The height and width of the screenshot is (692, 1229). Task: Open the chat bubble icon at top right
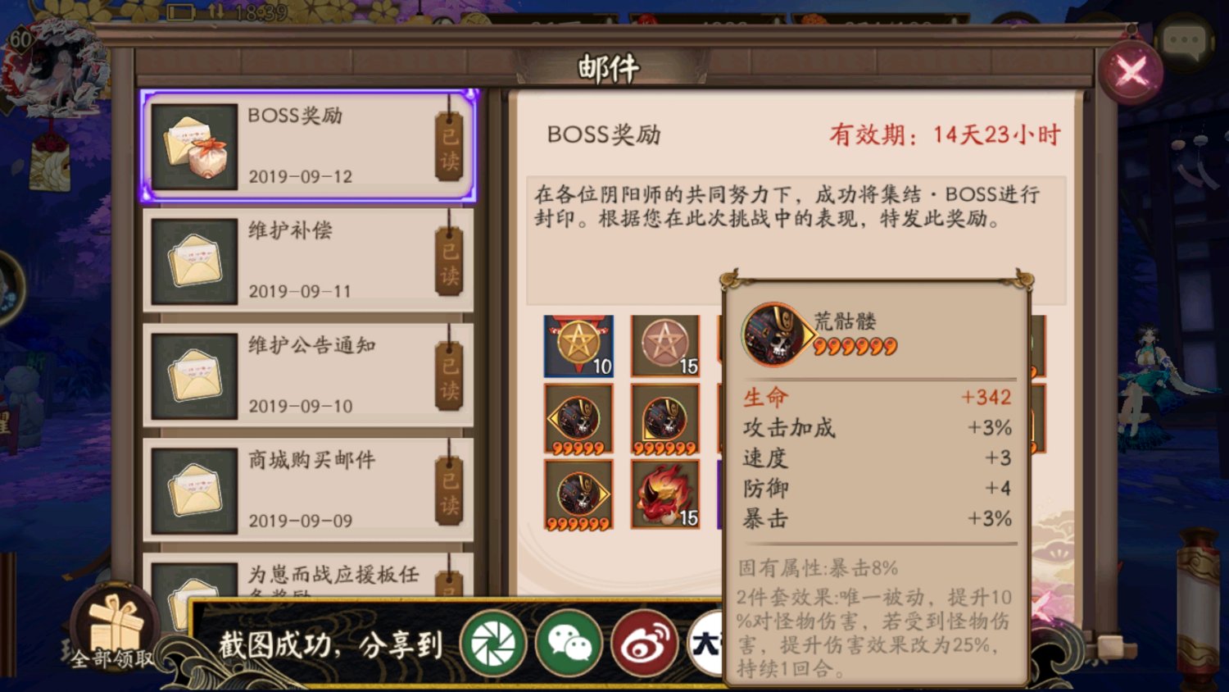[1185, 41]
